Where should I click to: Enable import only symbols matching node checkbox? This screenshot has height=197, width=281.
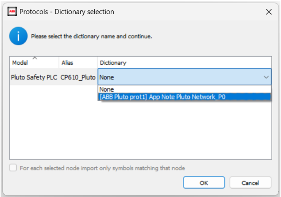(13, 168)
